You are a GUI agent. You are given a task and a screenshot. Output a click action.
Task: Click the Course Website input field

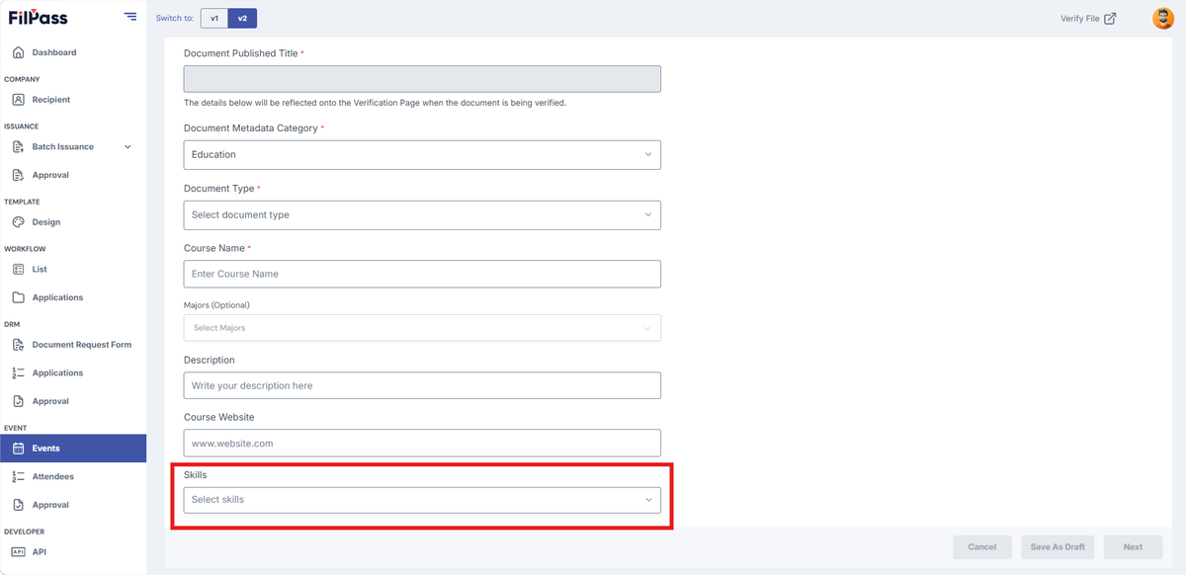click(422, 444)
